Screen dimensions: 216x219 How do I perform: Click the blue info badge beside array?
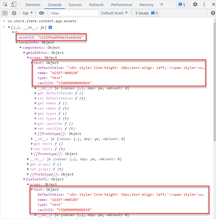click(x=50, y=27)
